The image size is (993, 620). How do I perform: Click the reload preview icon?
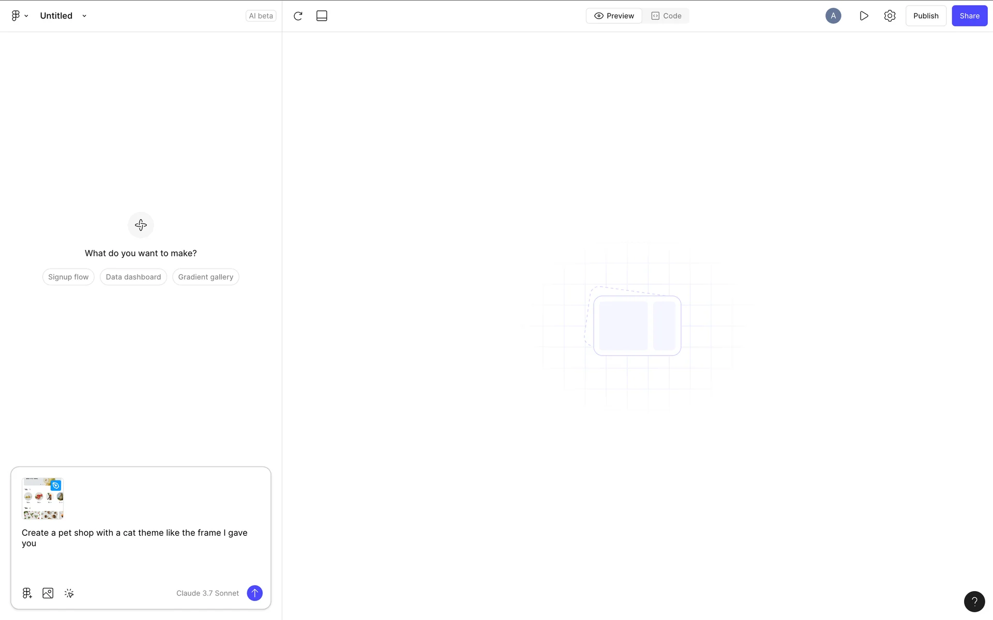[x=298, y=16]
